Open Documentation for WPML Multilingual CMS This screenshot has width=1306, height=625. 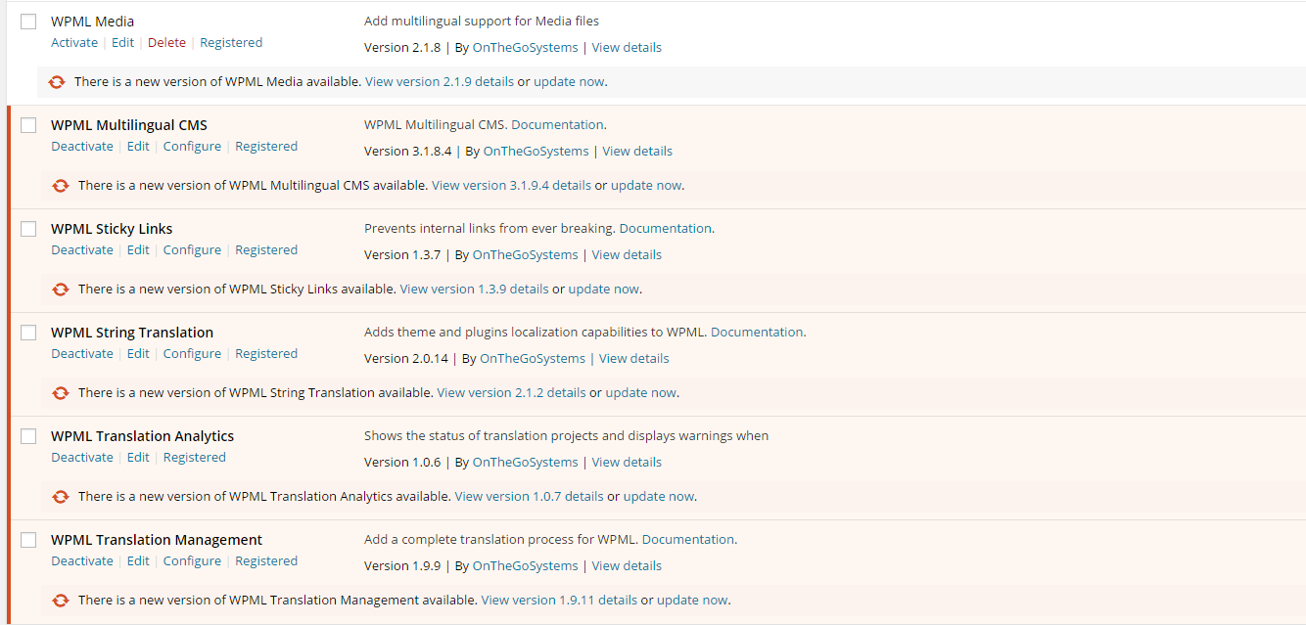point(557,125)
